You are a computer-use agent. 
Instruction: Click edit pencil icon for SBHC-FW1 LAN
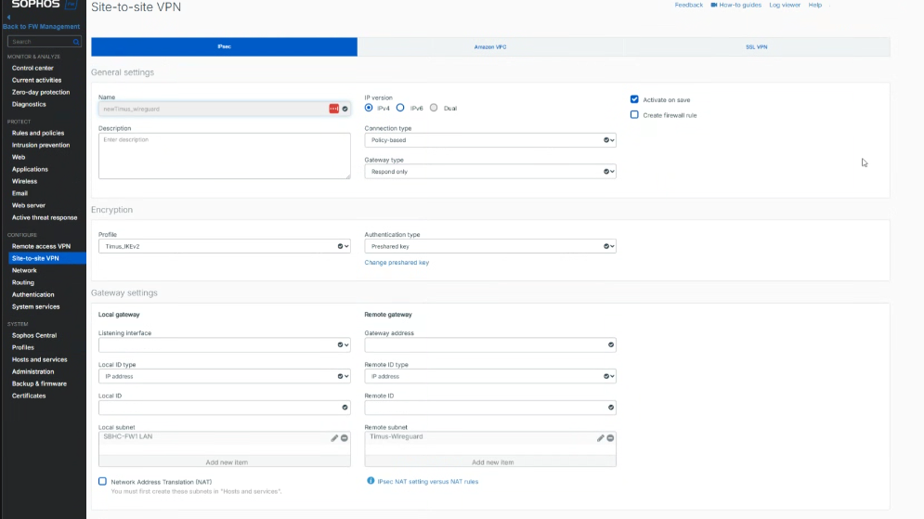tap(334, 437)
